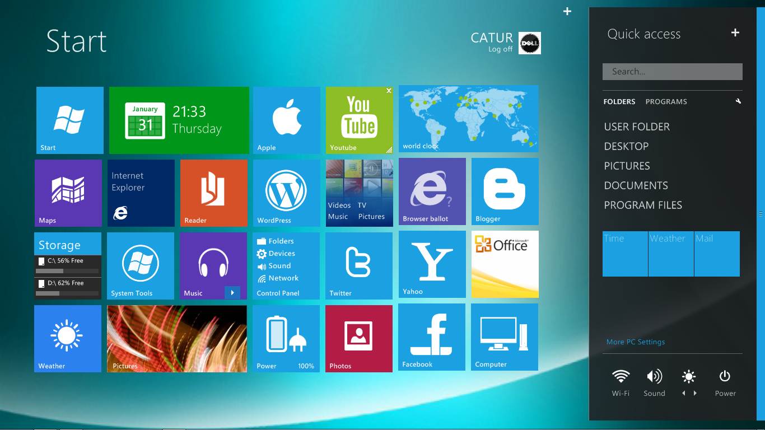Open DOCUMENTS in Quick access
This screenshot has width=765, height=430.
pos(636,186)
